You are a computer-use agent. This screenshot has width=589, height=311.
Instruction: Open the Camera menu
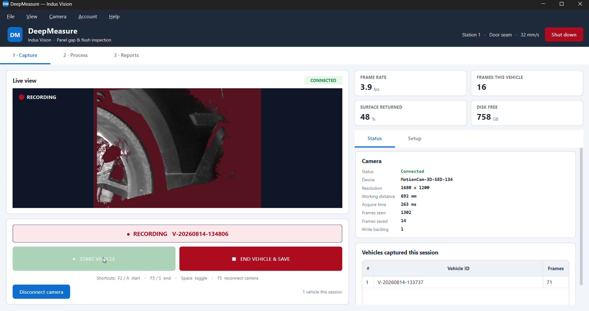point(58,17)
